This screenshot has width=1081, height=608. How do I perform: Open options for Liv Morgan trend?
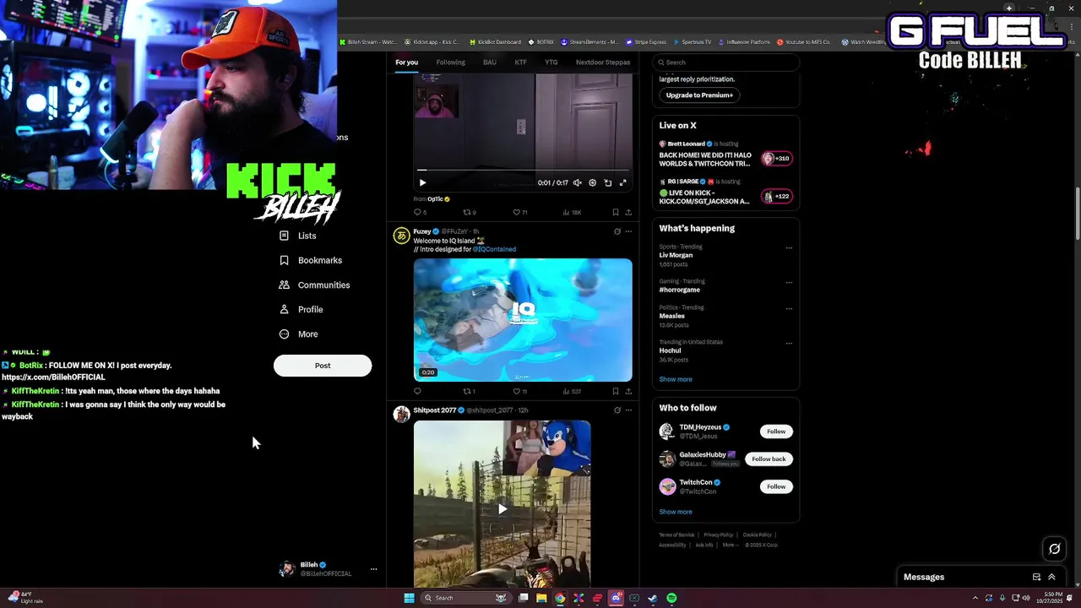pyautogui.click(x=789, y=248)
